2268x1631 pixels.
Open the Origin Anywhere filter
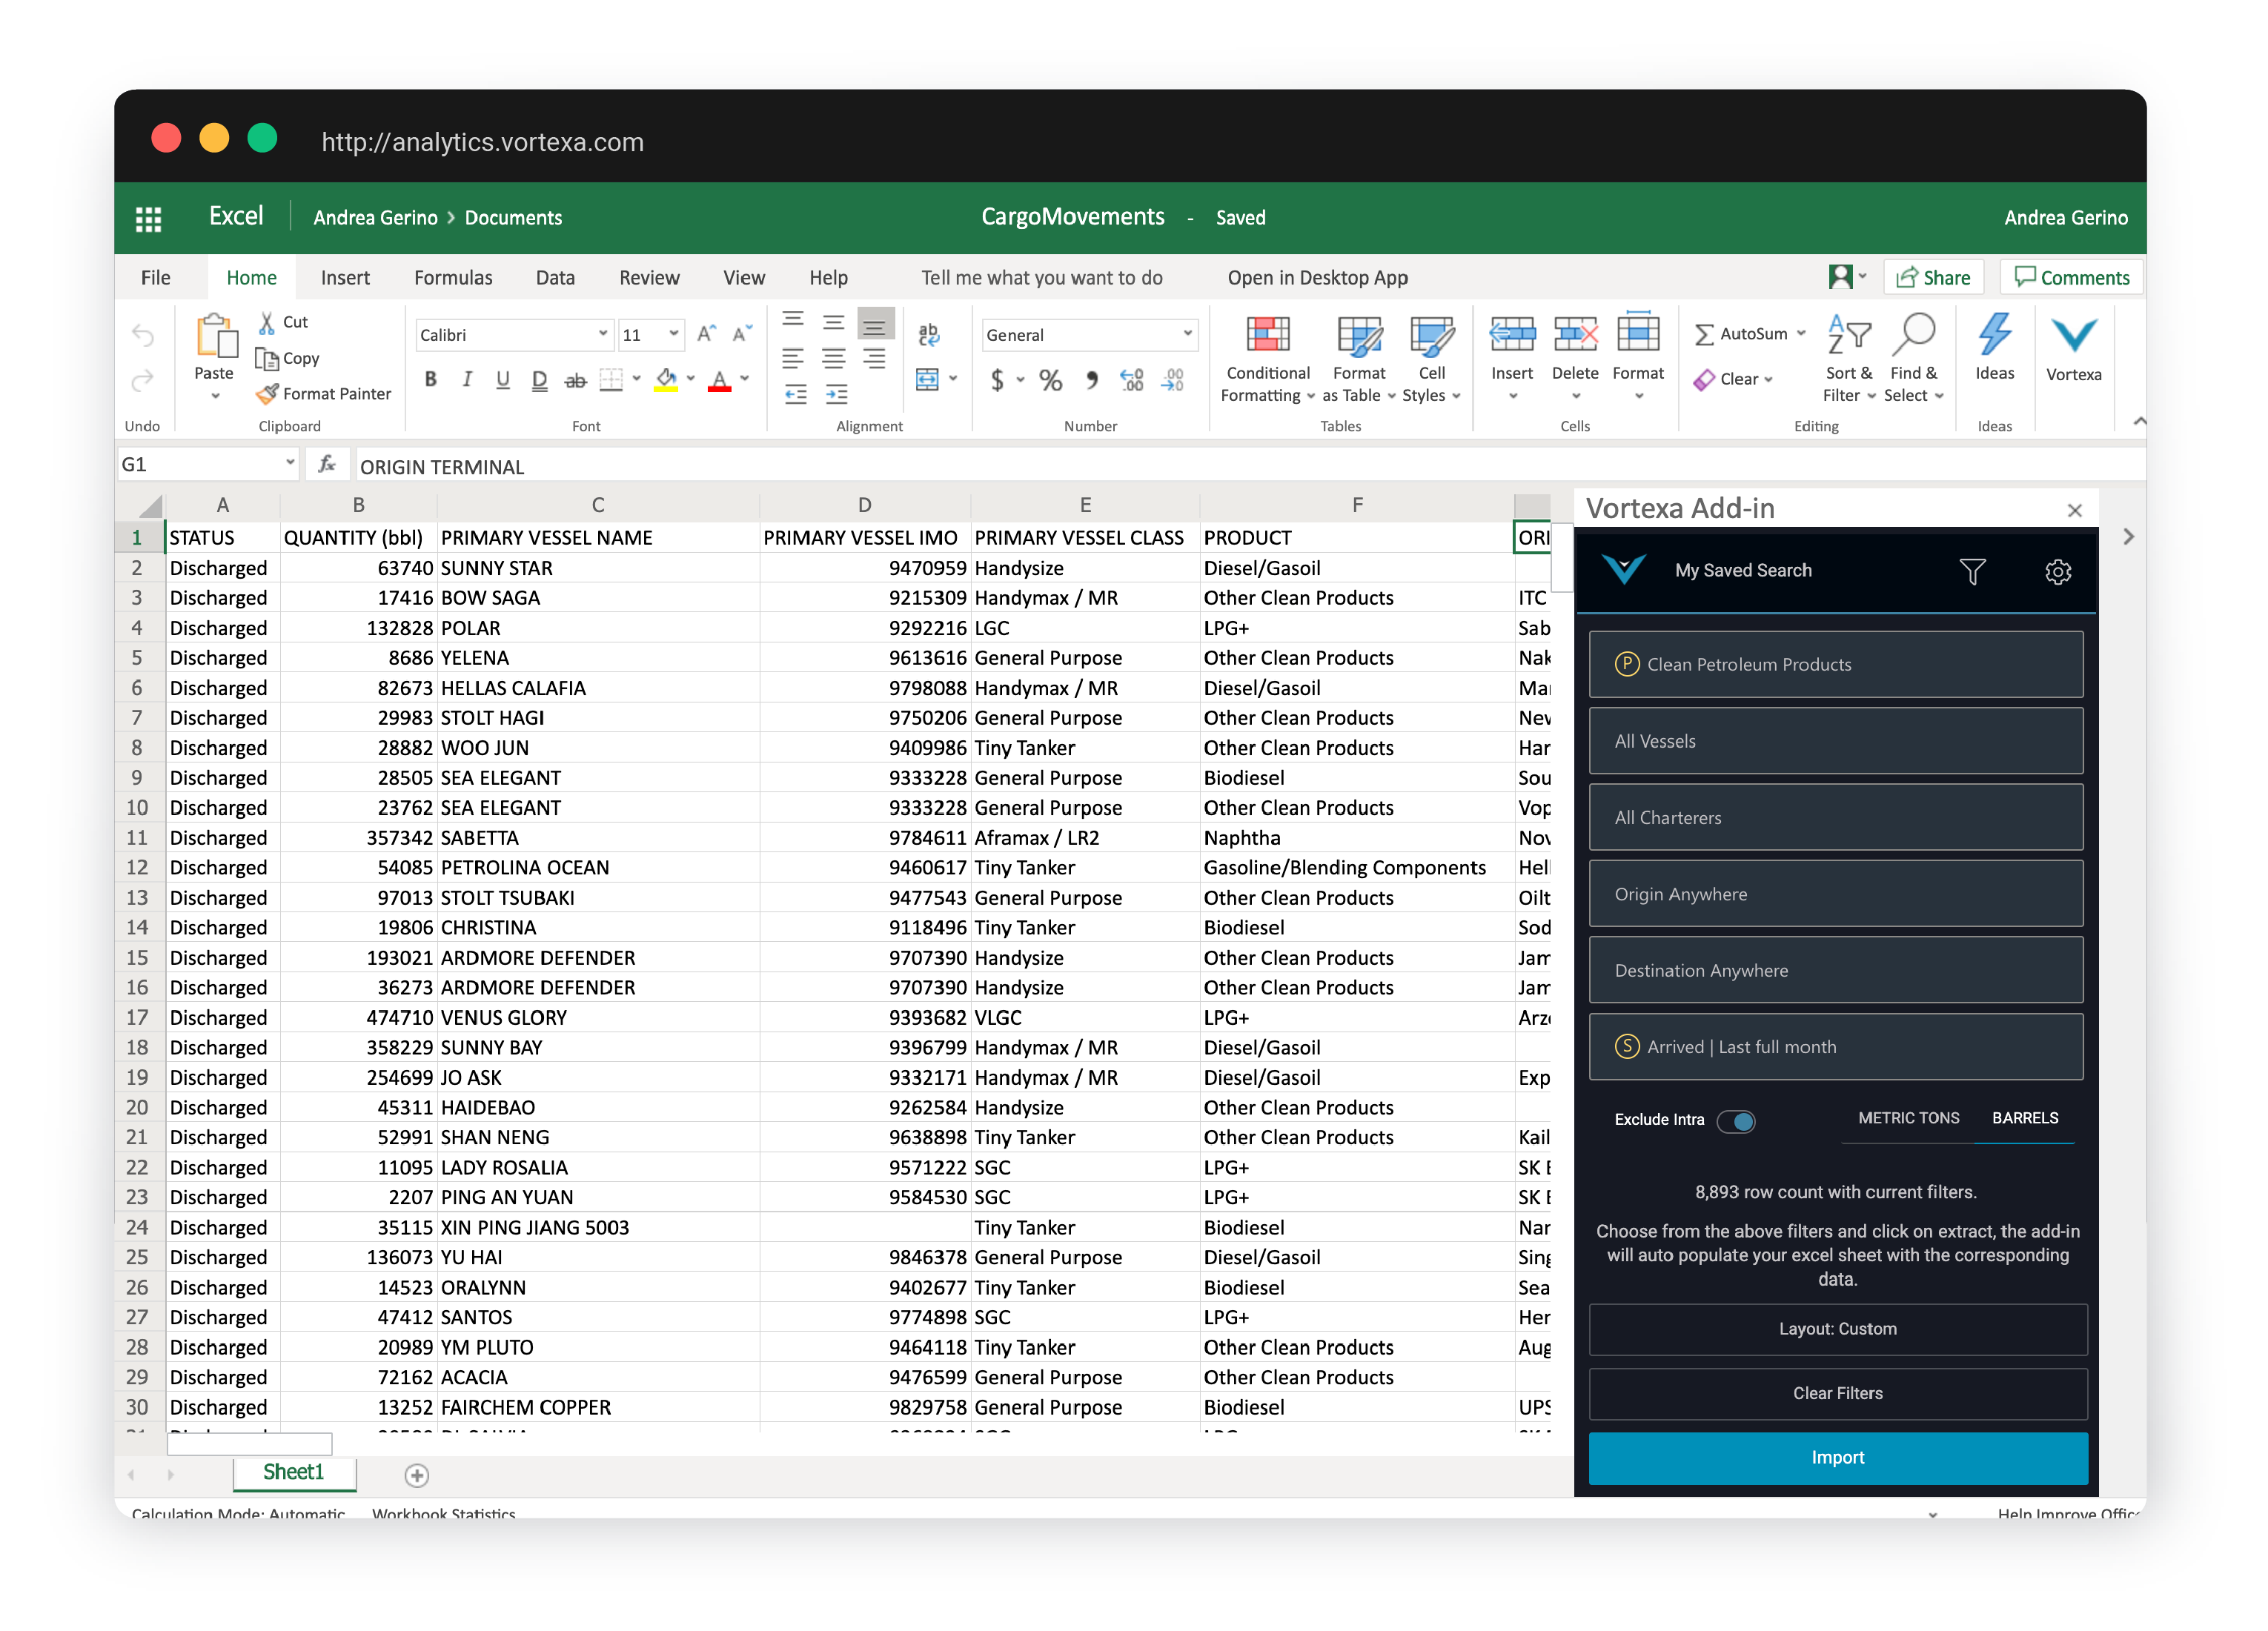[1835, 894]
